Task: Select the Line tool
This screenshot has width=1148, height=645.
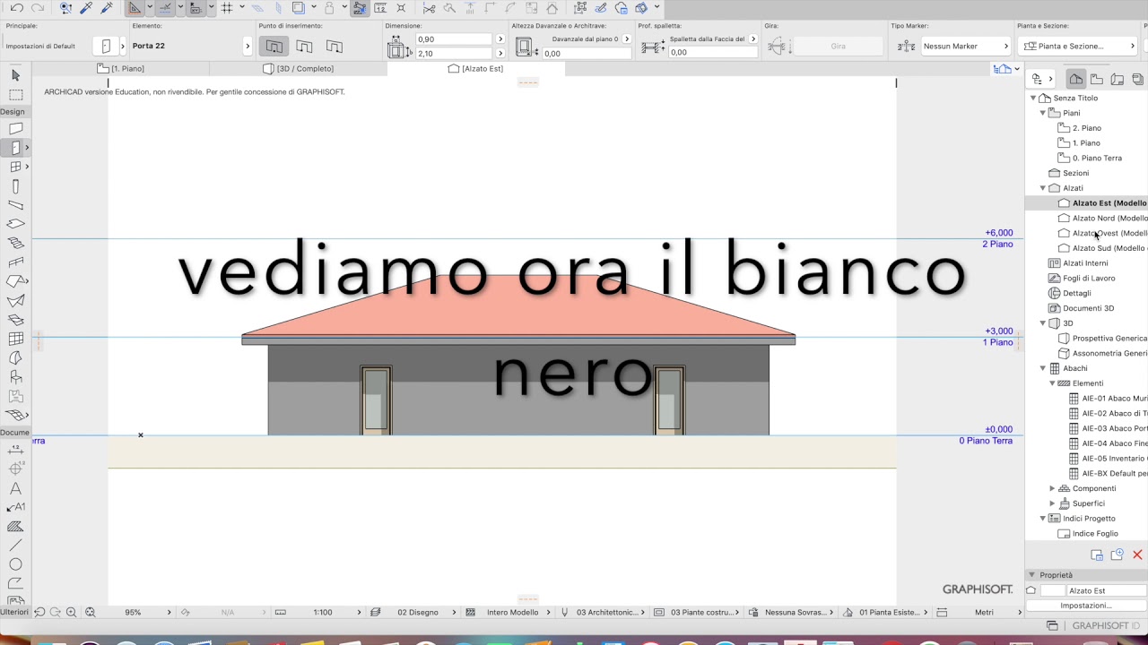Action: pyautogui.click(x=15, y=546)
